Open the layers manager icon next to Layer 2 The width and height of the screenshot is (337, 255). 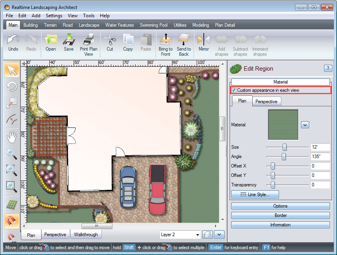(207, 234)
